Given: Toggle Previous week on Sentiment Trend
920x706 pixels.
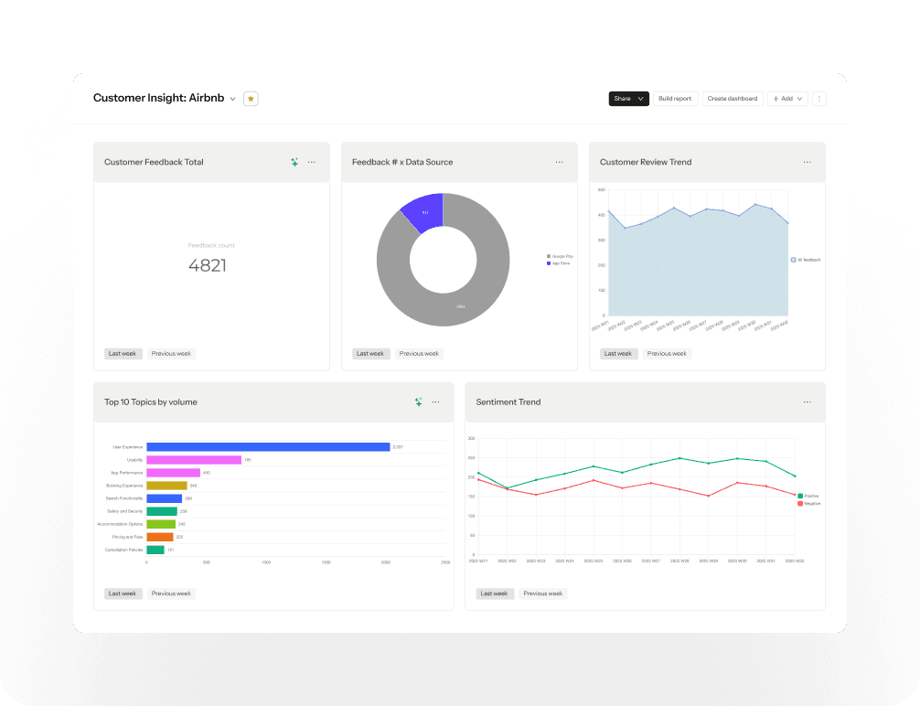Looking at the screenshot, I should [542, 594].
